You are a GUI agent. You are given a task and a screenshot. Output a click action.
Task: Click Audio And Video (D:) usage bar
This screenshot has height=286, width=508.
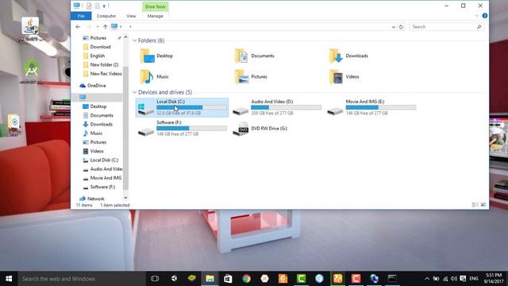[x=286, y=107]
